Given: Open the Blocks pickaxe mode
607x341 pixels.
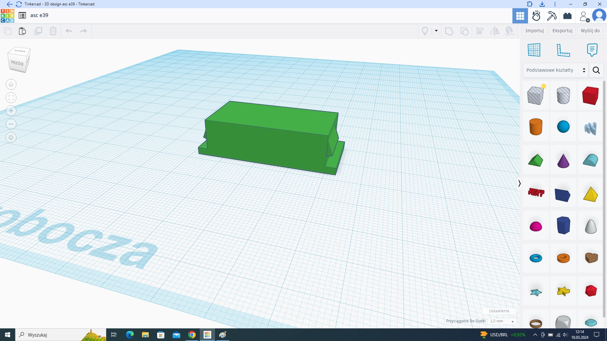Looking at the screenshot, I should pos(552,16).
